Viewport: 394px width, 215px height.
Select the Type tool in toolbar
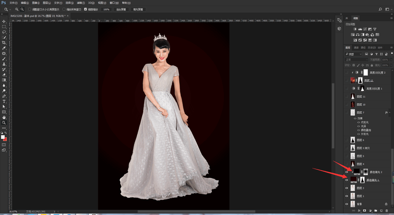click(4, 101)
